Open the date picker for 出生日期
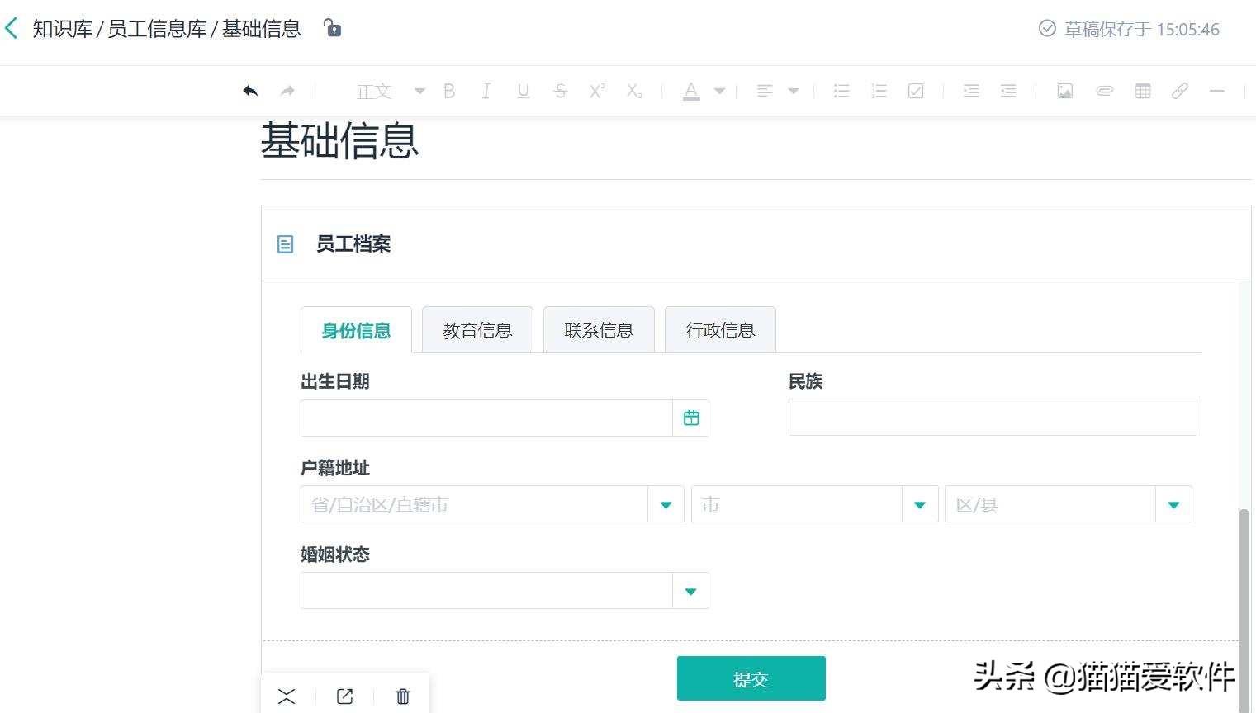The height and width of the screenshot is (713, 1256). [x=691, y=418]
